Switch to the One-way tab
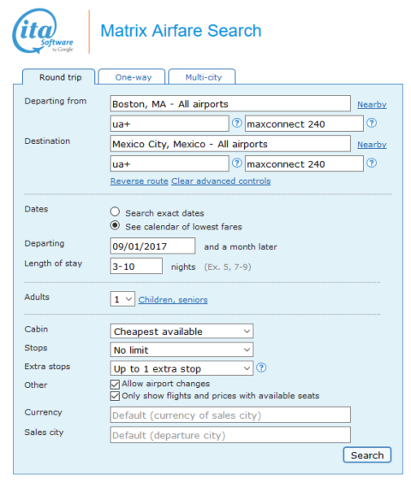The width and height of the screenshot is (411, 483). [x=132, y=77]
